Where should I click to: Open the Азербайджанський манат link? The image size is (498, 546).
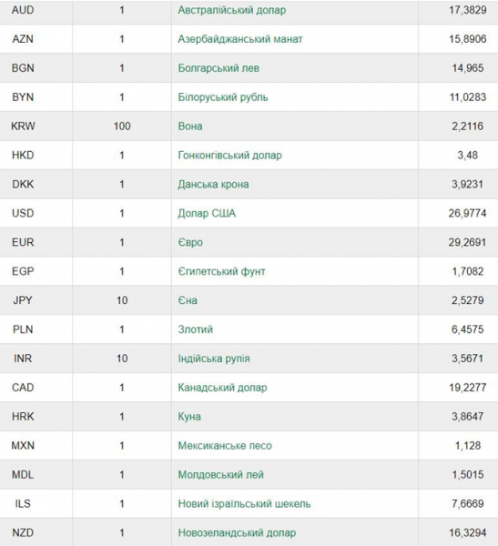[240, 39]
